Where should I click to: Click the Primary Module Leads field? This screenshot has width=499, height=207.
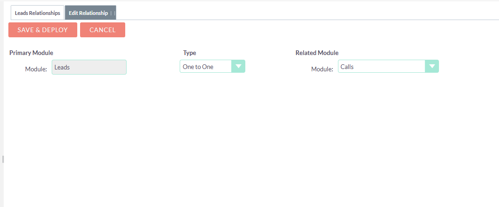pyautogui.click(x=89, y=67)
